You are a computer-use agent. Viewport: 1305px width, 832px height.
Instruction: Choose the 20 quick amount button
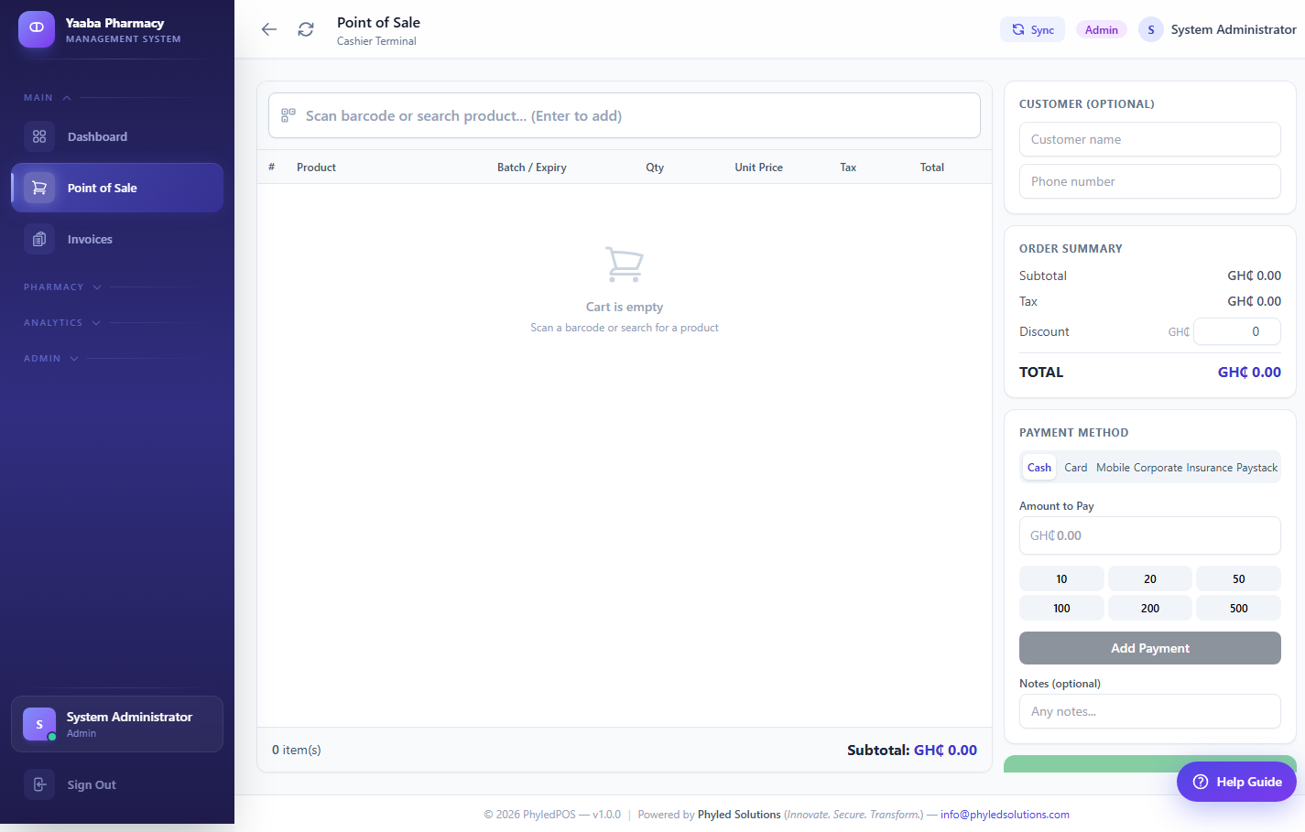pyautogui.click(x=1150, y=578)
